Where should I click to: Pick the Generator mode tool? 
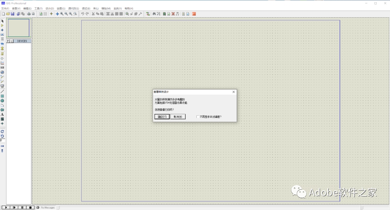(x=2, y=72)
